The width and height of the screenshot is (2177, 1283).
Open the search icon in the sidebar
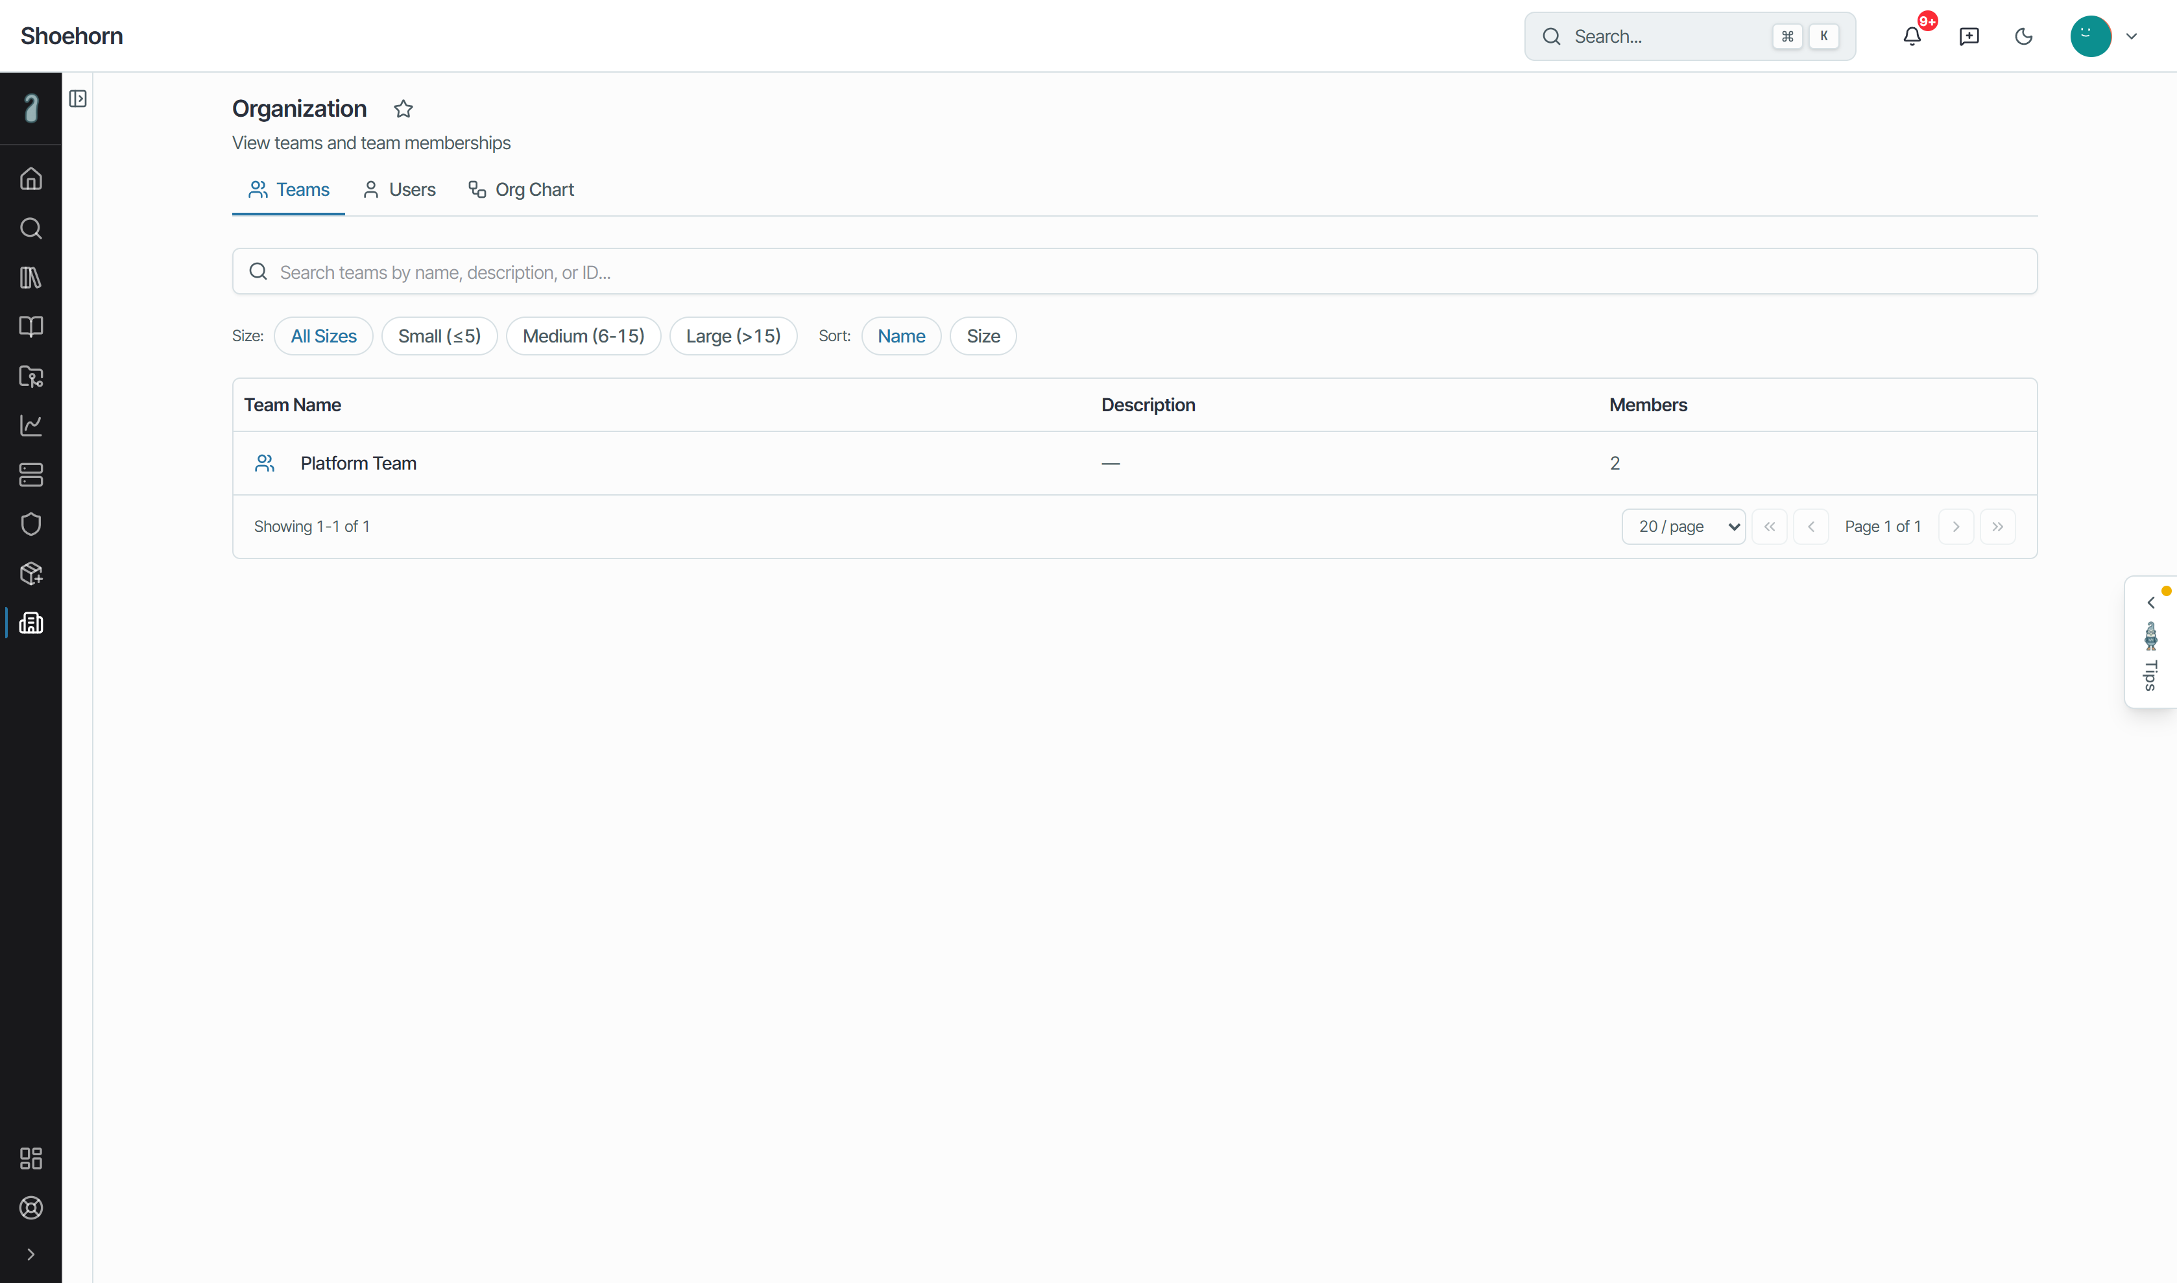click(x=31, y=228)
